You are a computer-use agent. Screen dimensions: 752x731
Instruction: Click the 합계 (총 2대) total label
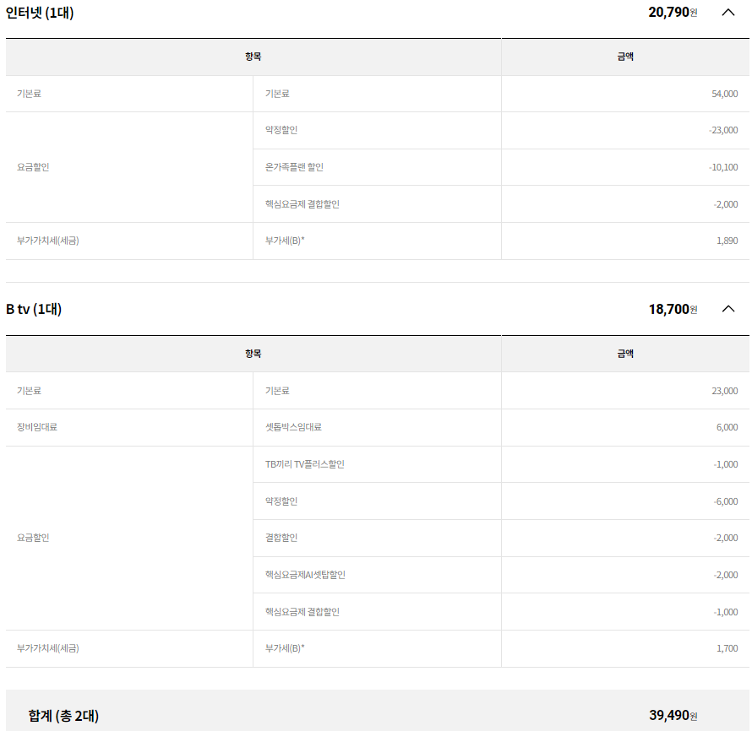tap(63, 716)
